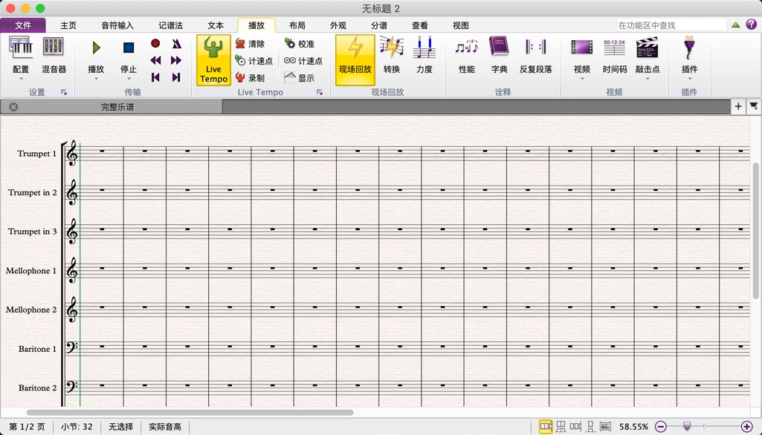Click the red record button in transport group
Image resolution: width=762 pixels, height=435 pixels.
point(155,43)
